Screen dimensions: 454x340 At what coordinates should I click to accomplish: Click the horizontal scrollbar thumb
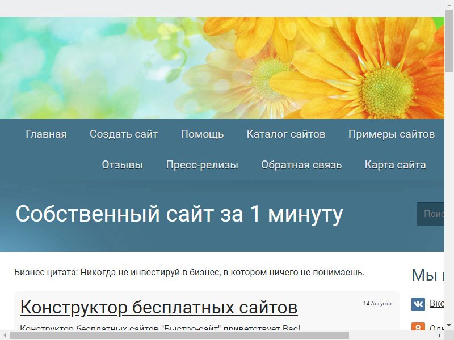(179, 335)
